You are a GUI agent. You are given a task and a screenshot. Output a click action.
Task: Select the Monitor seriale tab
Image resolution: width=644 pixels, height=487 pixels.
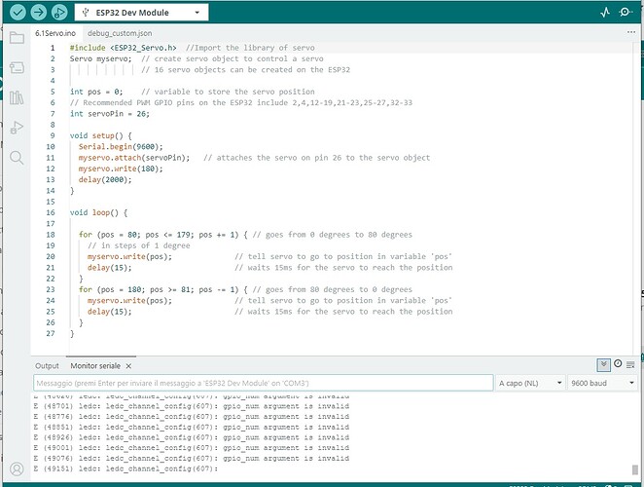pos(95,365)
